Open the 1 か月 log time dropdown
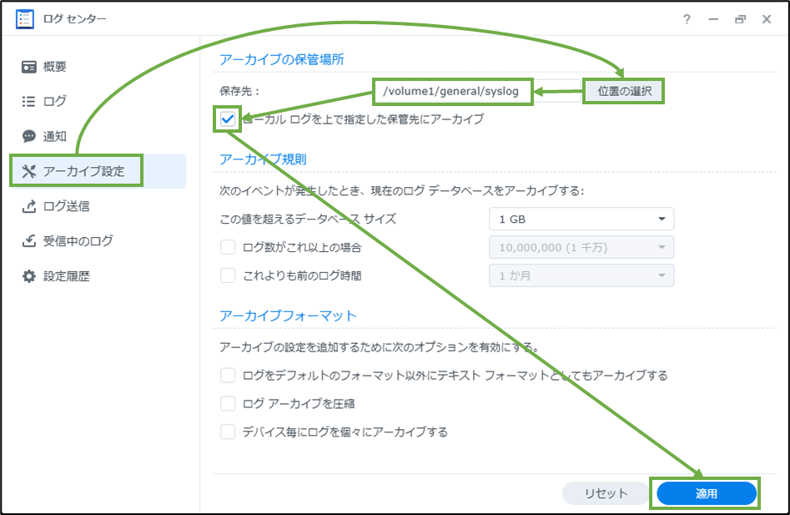This screenshot has height=515, width=790. (x=581, y=275)
